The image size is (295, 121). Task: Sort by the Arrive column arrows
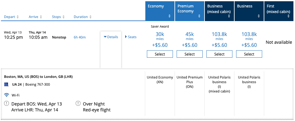41,17
